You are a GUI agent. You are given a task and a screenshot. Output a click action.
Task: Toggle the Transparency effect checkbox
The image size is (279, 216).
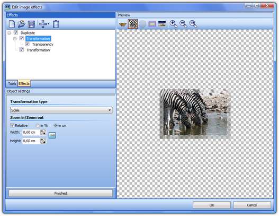click(x=27, y=44)
